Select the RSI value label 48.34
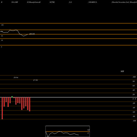This screenshot has width=137, height=137. [x=32, y=34]
